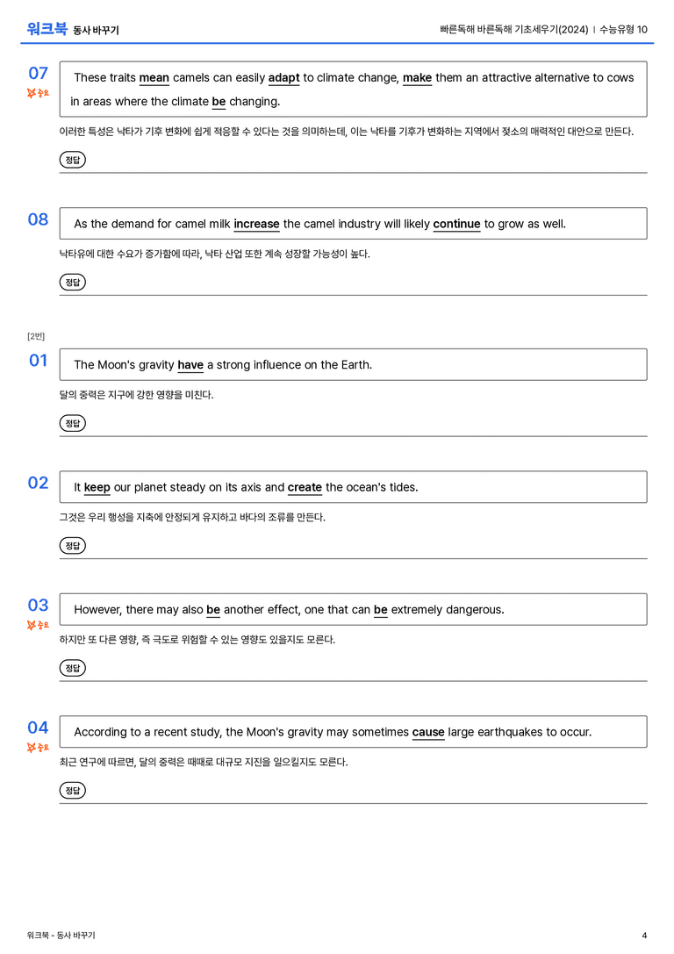Click the [2번] section label
Image resolution: width=674 pixels, height=954 pixels.
(x=36, y=336)
